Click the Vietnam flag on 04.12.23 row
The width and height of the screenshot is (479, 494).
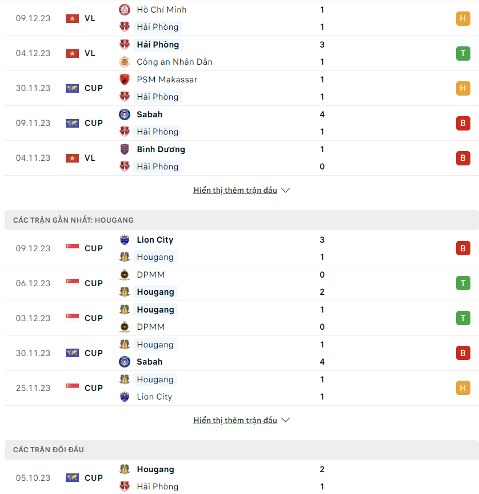pos(72,53)
